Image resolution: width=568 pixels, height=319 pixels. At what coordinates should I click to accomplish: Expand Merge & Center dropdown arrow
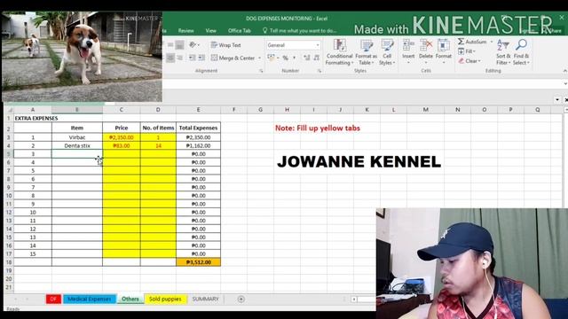[x=259, y=58]
